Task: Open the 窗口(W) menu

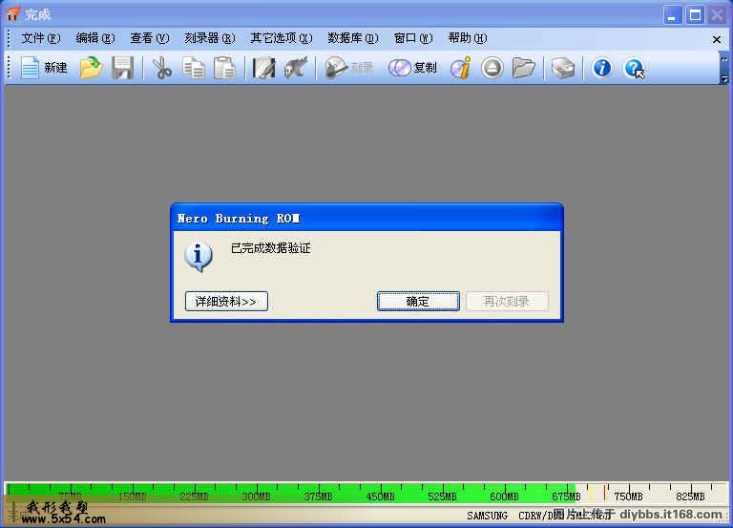Action: [413, 38]
